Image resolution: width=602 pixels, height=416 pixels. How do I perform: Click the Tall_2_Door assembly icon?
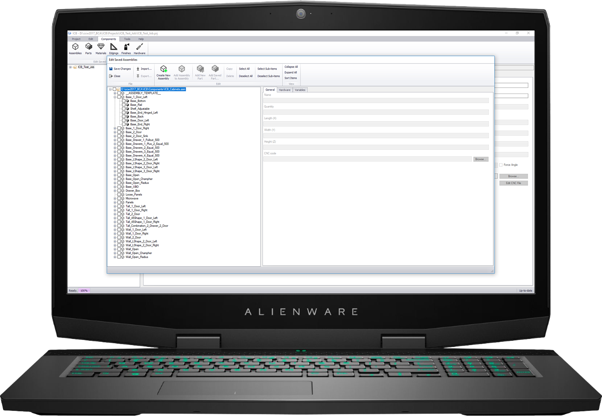point(123,214)
